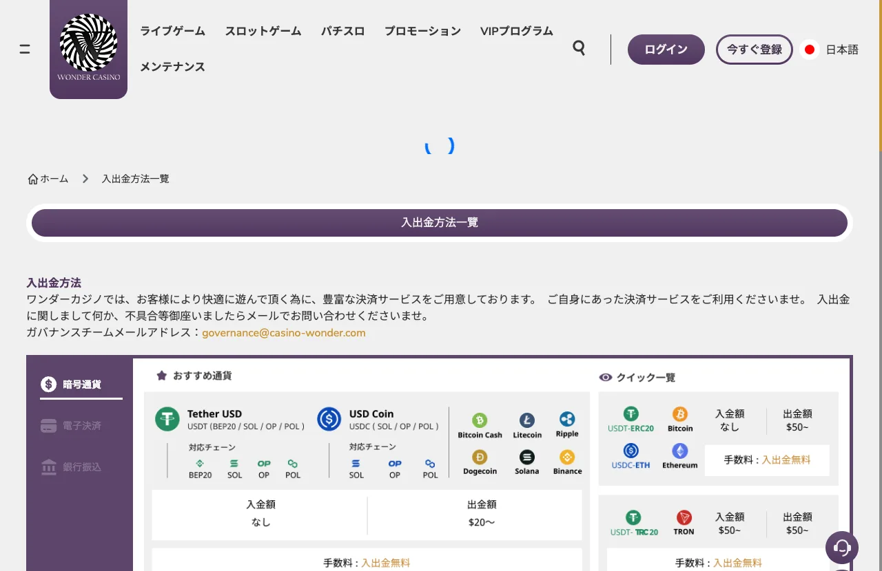Click the ホーム breadcrumb link

[x=54, y=179]
